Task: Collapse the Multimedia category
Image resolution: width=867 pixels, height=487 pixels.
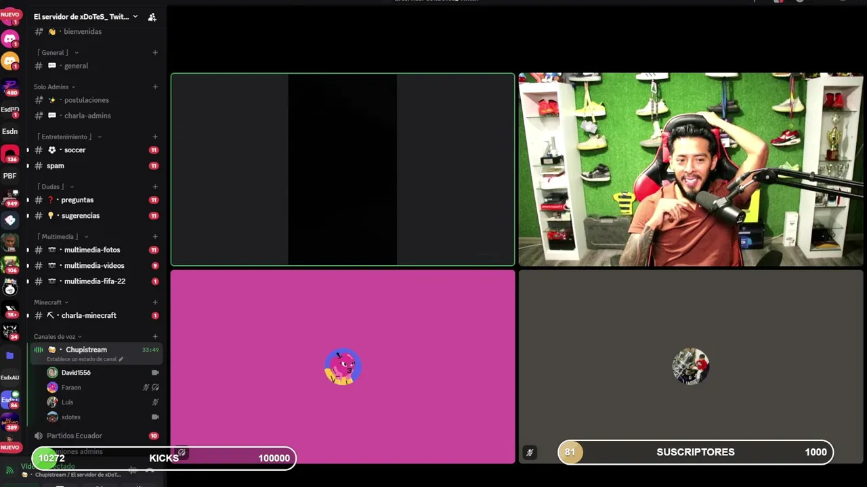Action: click(x=62, y=237)
